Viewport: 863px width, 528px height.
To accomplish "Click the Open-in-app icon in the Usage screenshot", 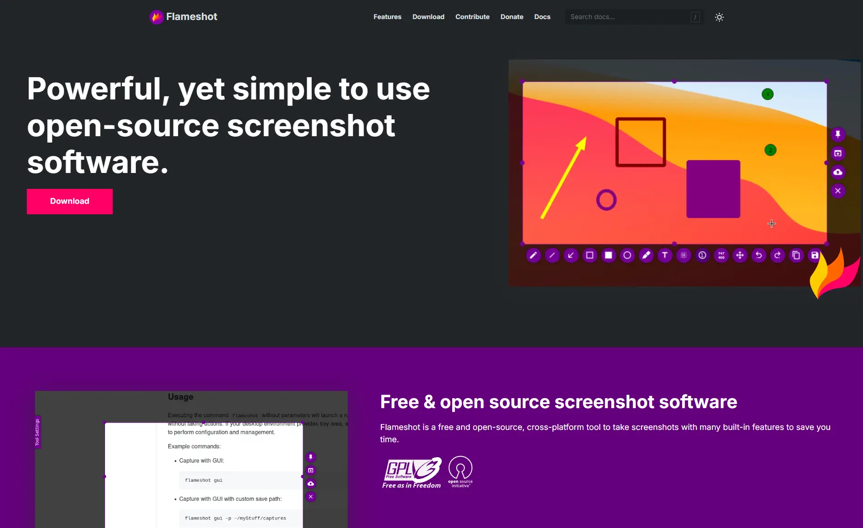I will pyautogui.click(x=311, y=470).
